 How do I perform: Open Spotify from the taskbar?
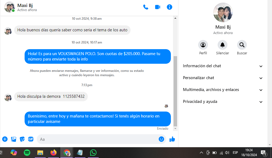pyautogui.click(x=27, y=153)
